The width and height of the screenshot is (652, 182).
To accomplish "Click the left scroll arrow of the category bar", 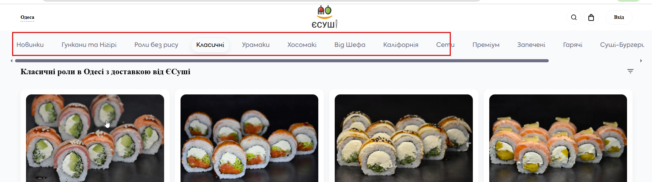I will click(x=12, y=61).
